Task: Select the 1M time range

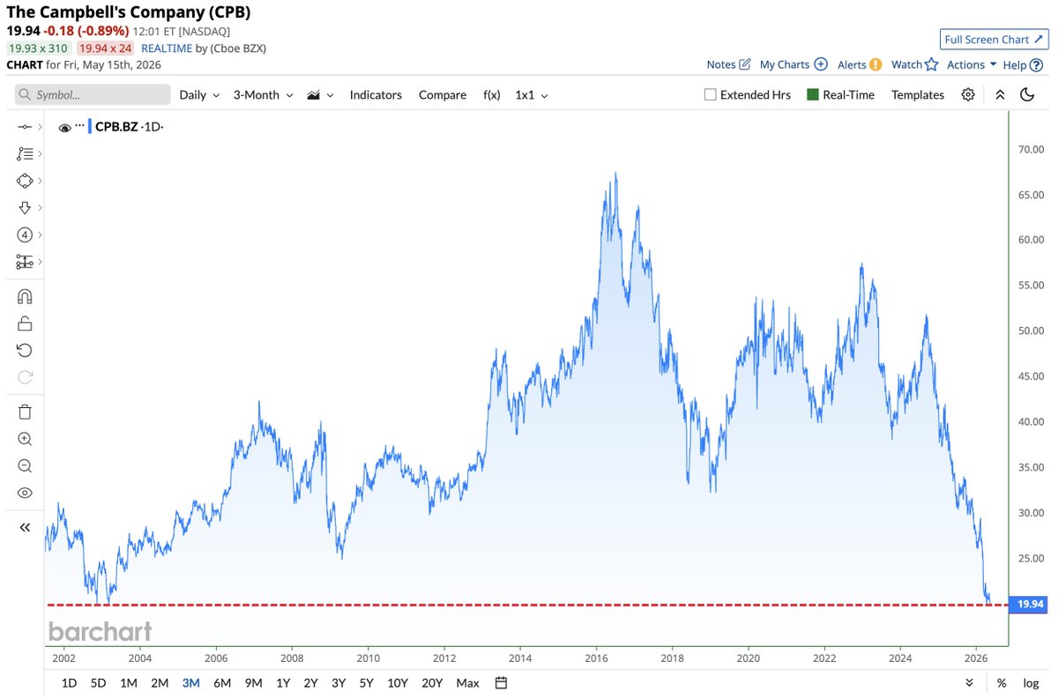Action: 129,682
